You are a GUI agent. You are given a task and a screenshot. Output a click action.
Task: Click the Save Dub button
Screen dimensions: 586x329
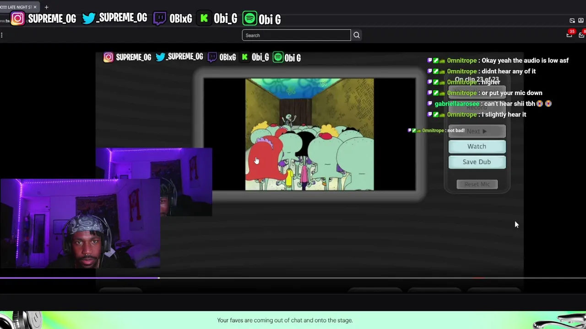tap(477, 162)
